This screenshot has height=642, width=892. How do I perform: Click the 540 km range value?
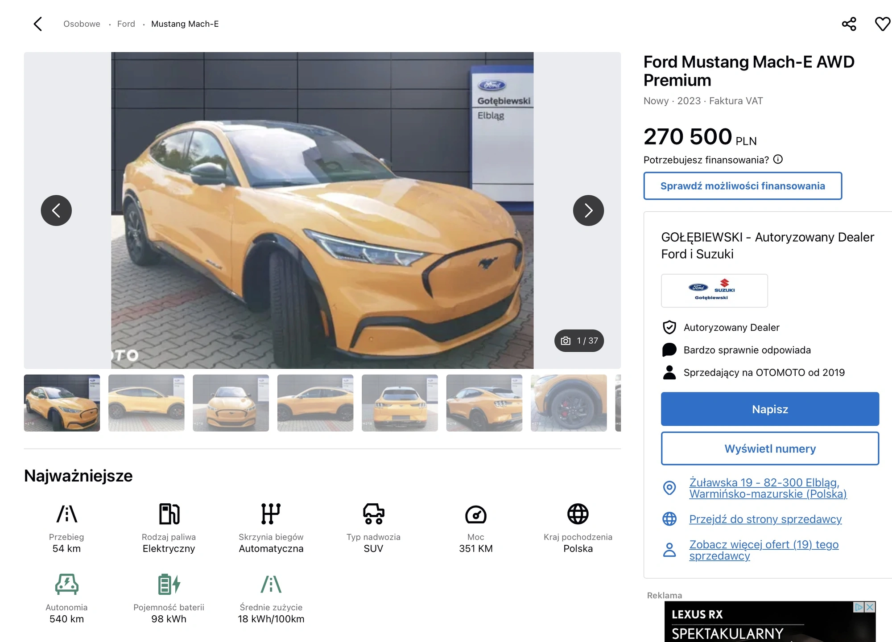[x=67, y=619]
